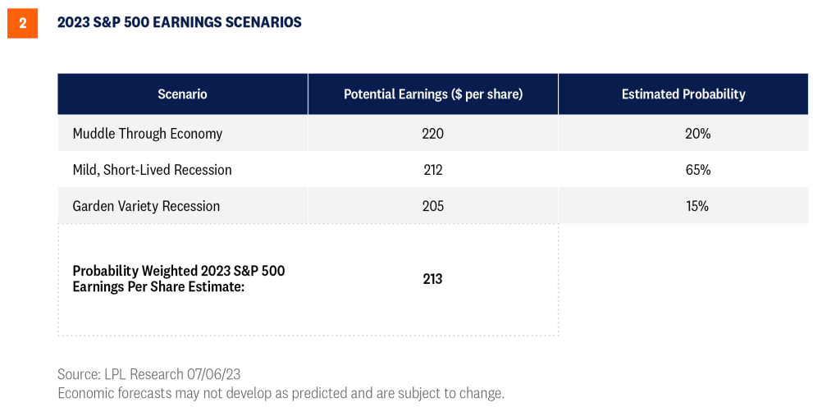Click the 15% probability cell
This screenshot has width=813, height=407.
click(x=697, y=206)
